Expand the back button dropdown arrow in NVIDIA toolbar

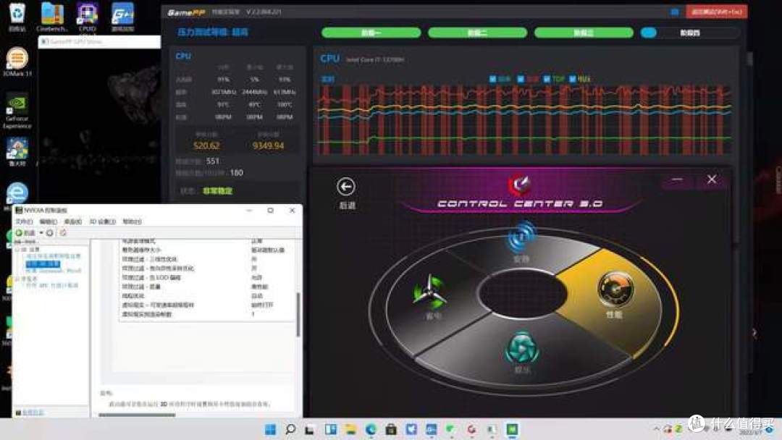41,233
